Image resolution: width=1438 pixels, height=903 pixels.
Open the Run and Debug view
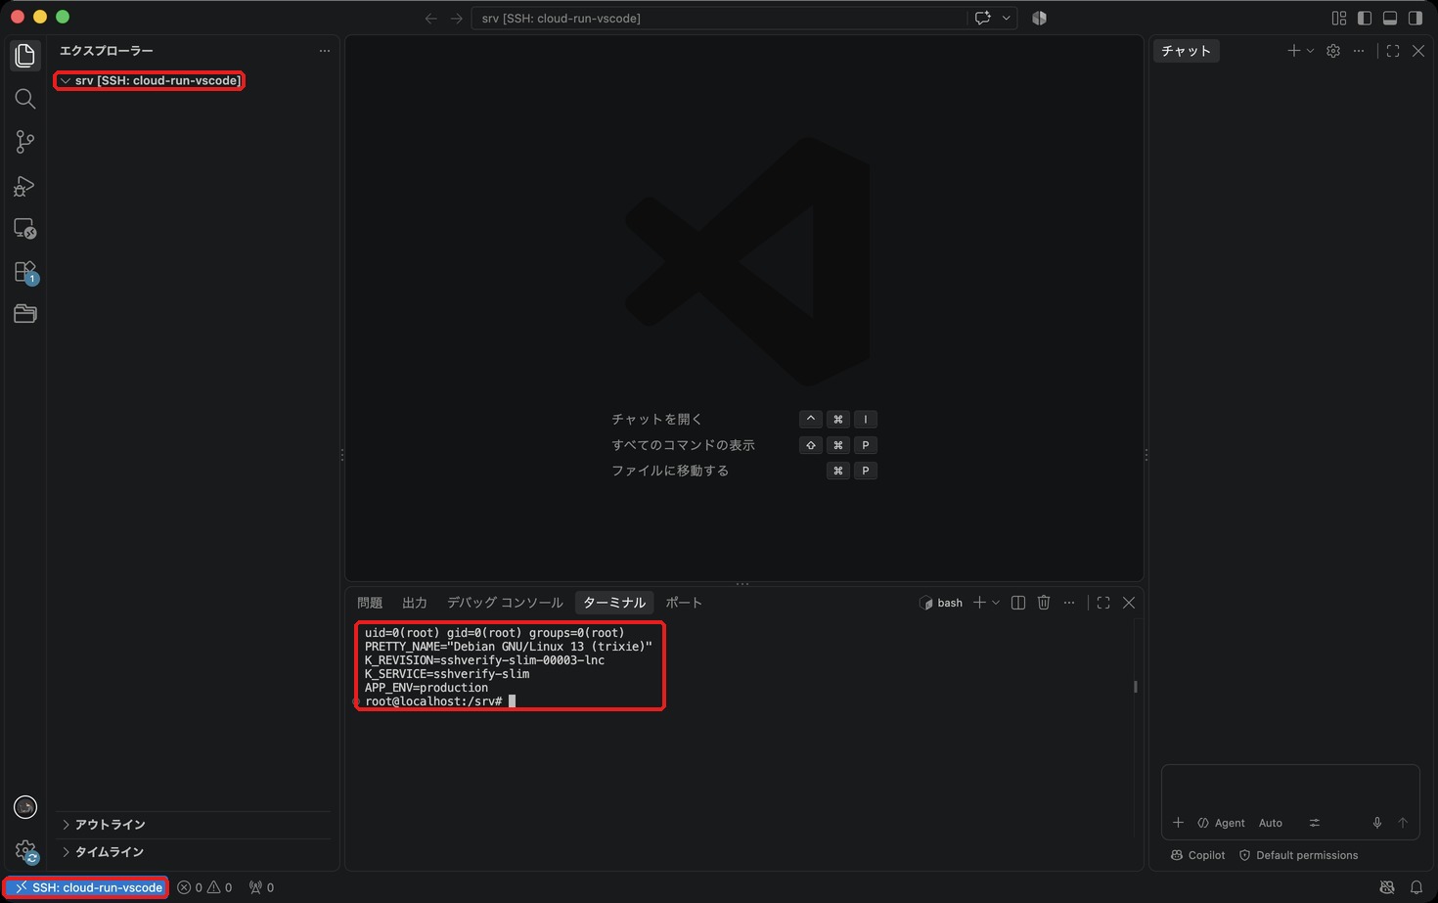coord(25,185)
